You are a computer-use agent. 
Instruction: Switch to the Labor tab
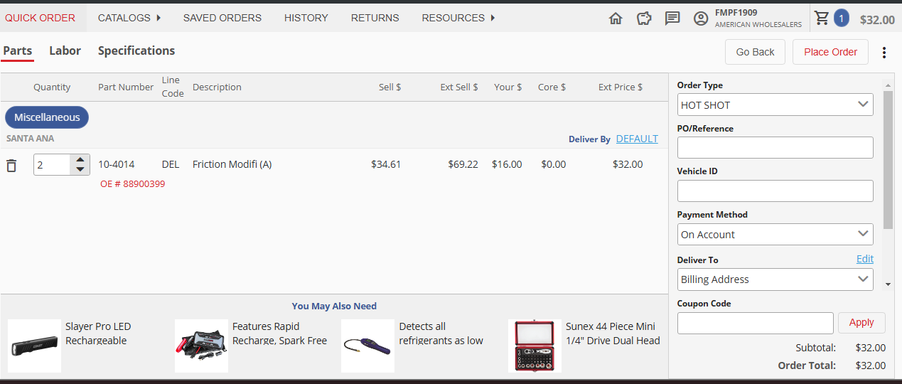tap(65, 50)
